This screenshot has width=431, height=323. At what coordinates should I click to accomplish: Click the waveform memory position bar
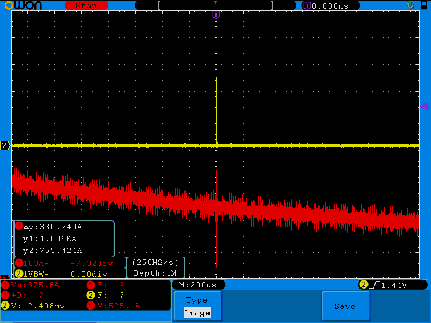coord(215,5)
